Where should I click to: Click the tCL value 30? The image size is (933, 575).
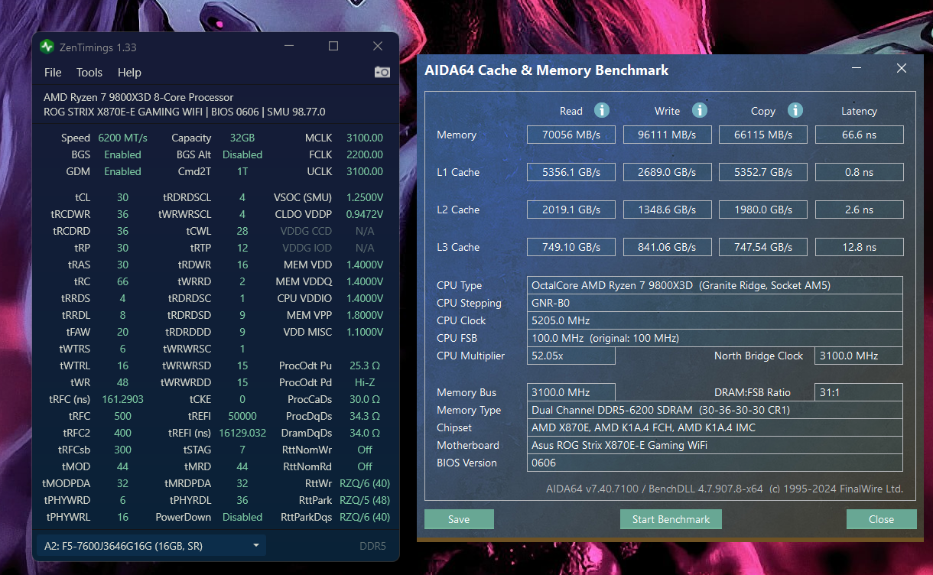(122, 197)
